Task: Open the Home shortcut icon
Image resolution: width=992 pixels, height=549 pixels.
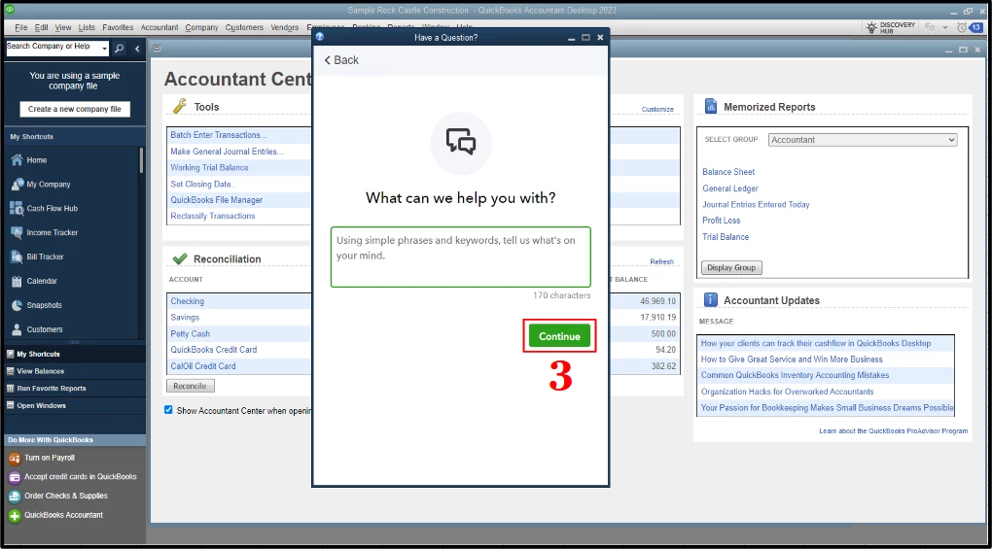Action: [x=18, y=159]
